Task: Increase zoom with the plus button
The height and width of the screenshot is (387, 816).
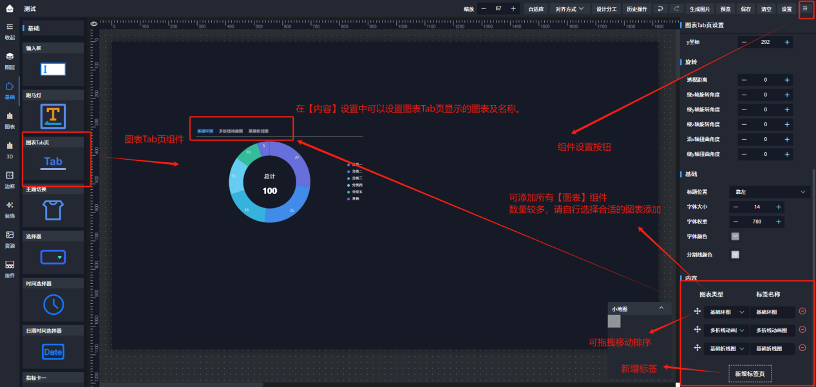Action: [x=513, y=9]
